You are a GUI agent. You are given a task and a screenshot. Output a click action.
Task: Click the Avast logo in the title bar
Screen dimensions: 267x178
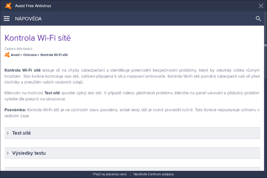[8, 6]
